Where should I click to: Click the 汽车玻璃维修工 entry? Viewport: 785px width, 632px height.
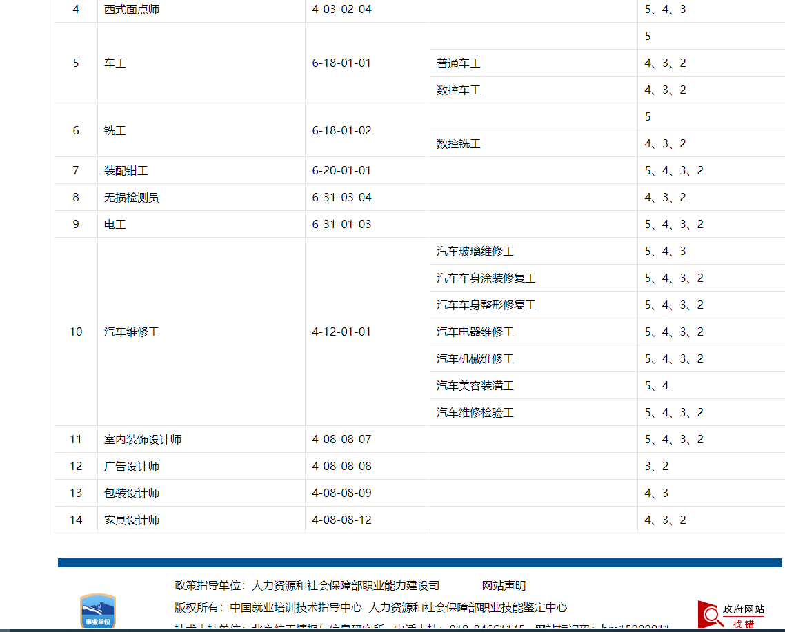tap(473, 251)
